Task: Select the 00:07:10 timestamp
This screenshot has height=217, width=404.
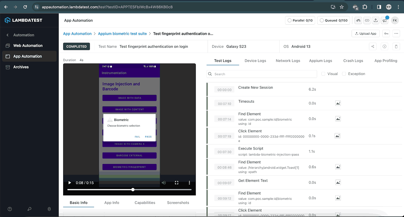Action: pyautogui.click(x=224, y=104)
